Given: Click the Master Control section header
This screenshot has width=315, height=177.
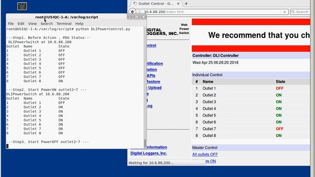Looking at the screenshot, I should tap(205, 147).
